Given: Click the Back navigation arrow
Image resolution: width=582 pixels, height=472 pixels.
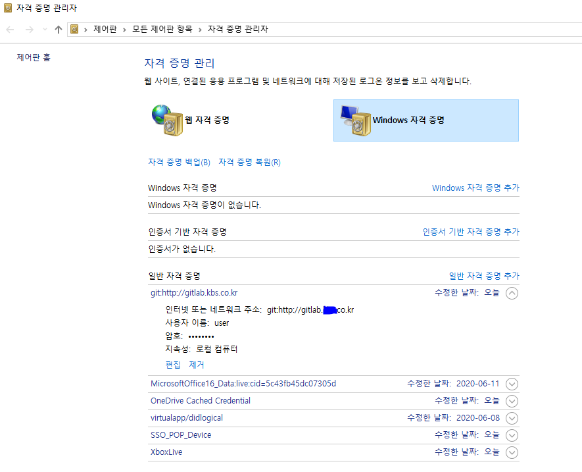Looking at the screenshot, I should pos(10,30).
